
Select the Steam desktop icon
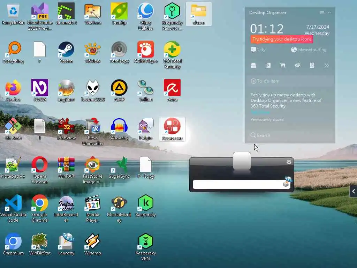click(66, 52)
